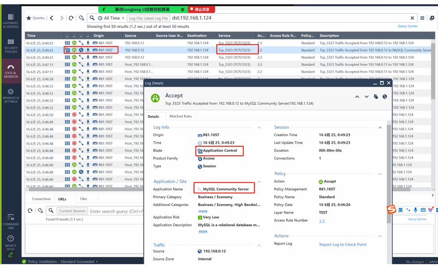This screenshot has width=438, height=267.
Task: Go to previous log in Log Details
Action: click(357, 97)
